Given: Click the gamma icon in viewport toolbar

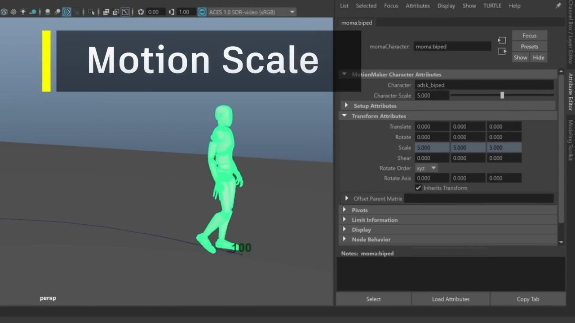Looking at the screenshot, I should click(171, 12).
